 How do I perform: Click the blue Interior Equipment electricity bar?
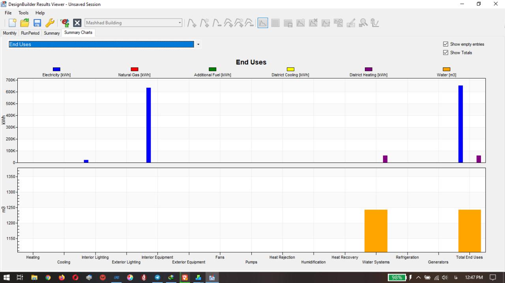(149, 125)
